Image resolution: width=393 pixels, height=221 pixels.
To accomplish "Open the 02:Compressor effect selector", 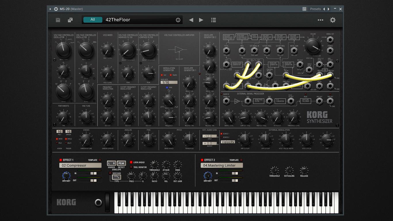I will [80, 165].
